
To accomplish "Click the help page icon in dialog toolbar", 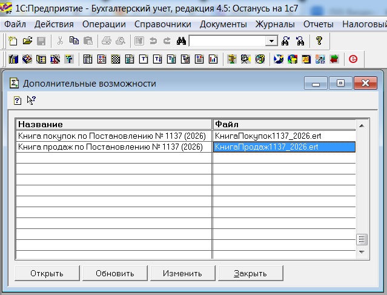I will 18,101.
